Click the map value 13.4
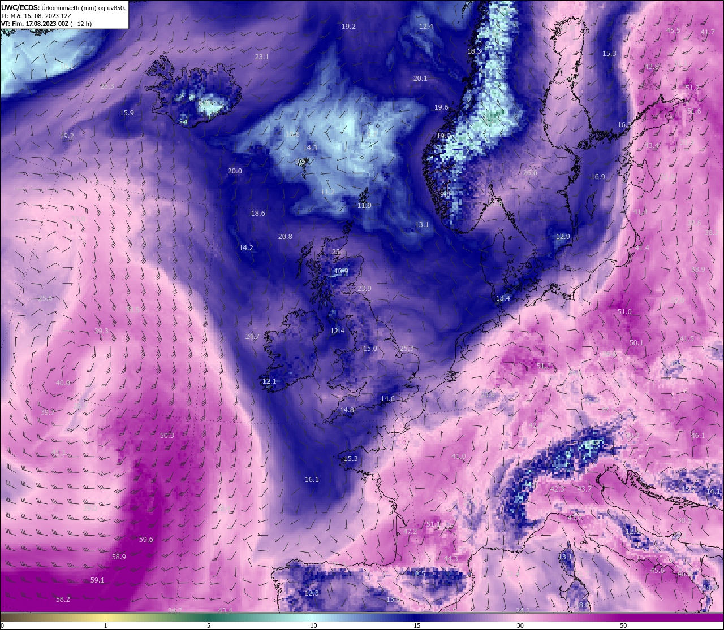This screenshot has width=724, height=630. (x=503, y=298)
